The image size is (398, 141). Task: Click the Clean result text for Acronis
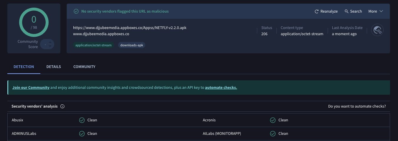point(283,120)
